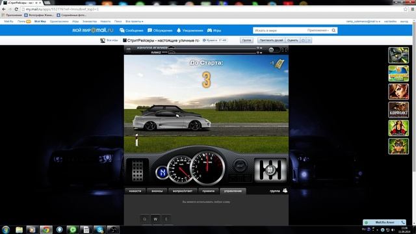The image size is (416, 234).
Task: Click the W key in controls panel
Action: coord(155,219)
